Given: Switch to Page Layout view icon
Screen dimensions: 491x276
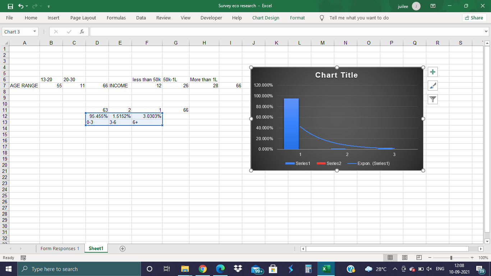Looking at the screenshot, I should 404,258.
